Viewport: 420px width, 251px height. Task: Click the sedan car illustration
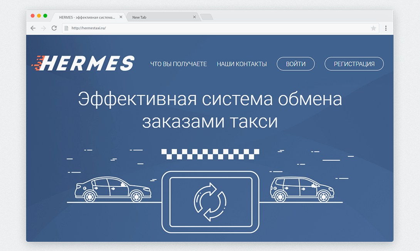tap(113, 189)
